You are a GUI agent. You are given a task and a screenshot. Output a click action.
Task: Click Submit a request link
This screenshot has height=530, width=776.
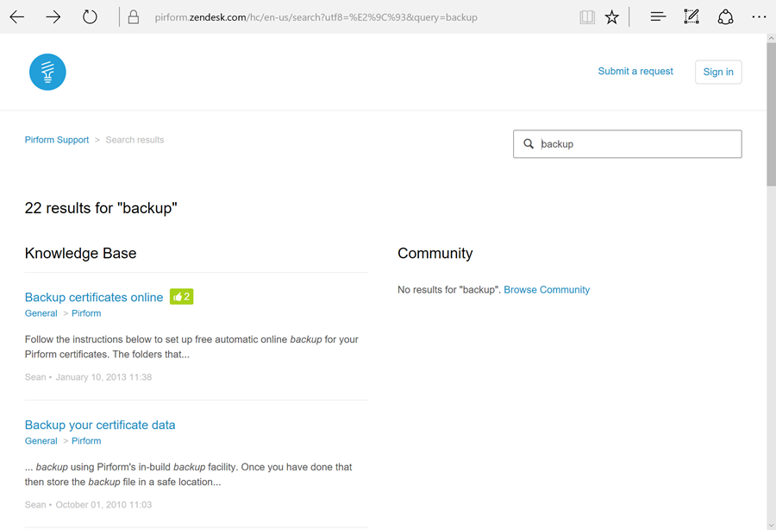(635, 72)
